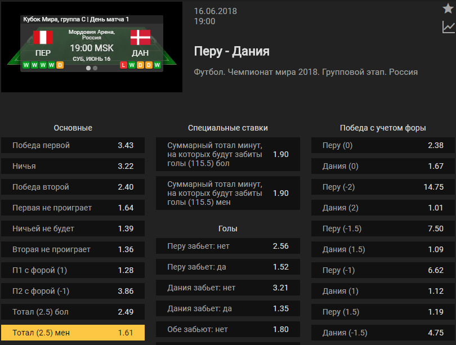
Task: Choose handicap Перу (1.5) at 1.19
Action: (x=383, y=312)
